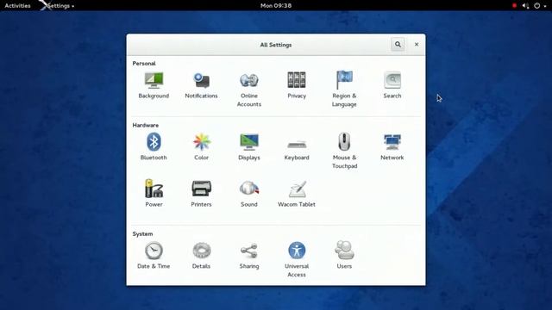Open Date & Time settings
Screen dimensions: 552x310
[154, 255]
